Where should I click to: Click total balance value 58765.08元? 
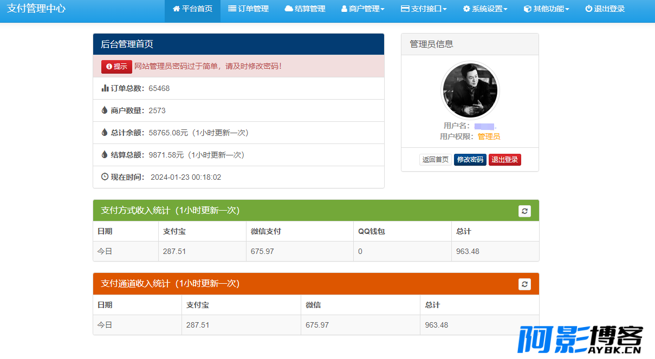pos(168,133)
